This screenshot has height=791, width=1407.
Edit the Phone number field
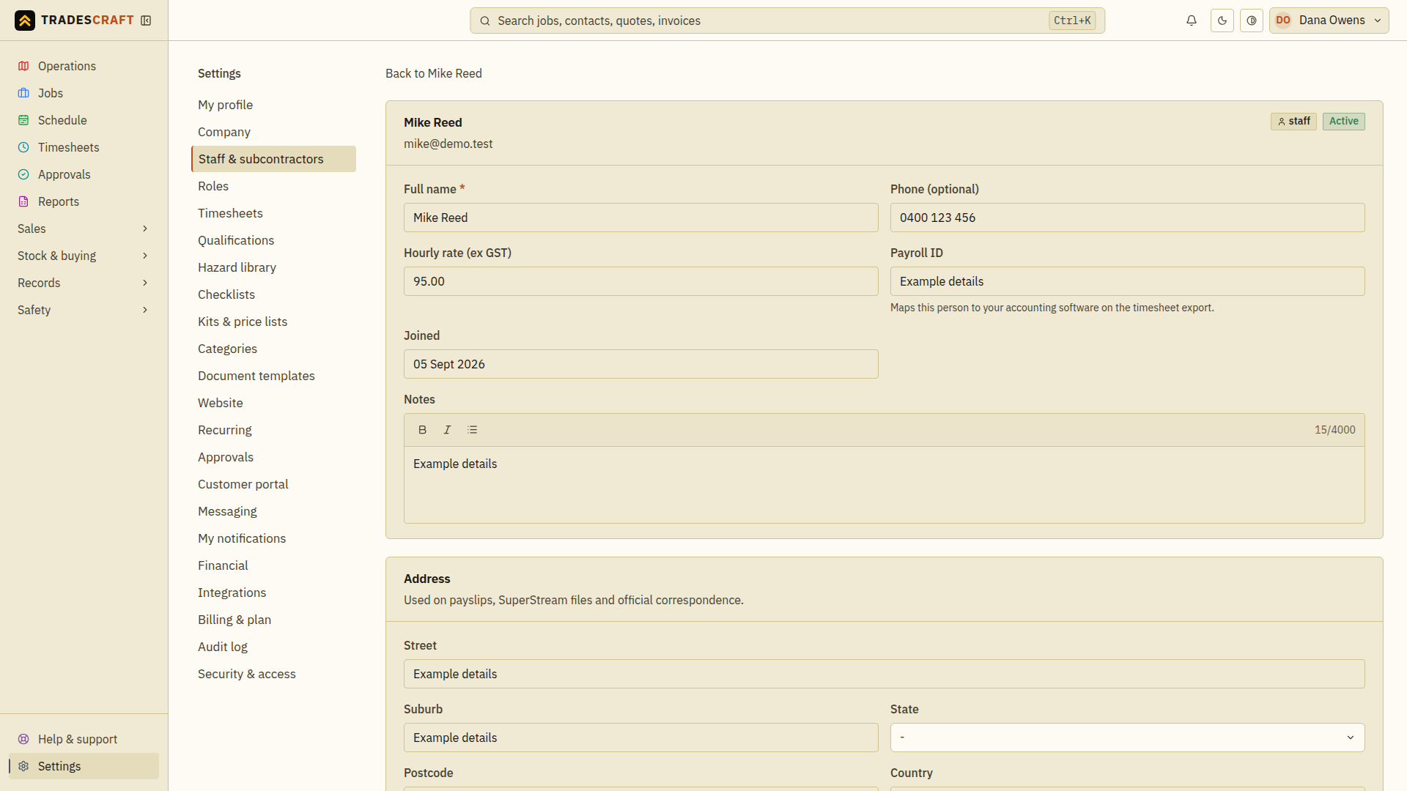point(1127,218)
